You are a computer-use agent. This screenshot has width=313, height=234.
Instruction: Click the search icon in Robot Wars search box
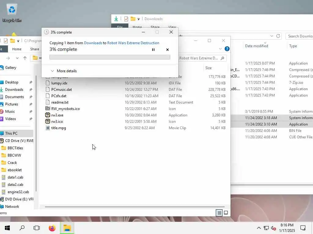(223, 58)
